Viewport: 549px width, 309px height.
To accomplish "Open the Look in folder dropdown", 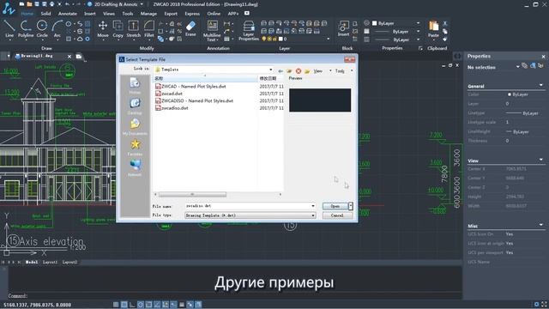I will [x=271, y=70].
